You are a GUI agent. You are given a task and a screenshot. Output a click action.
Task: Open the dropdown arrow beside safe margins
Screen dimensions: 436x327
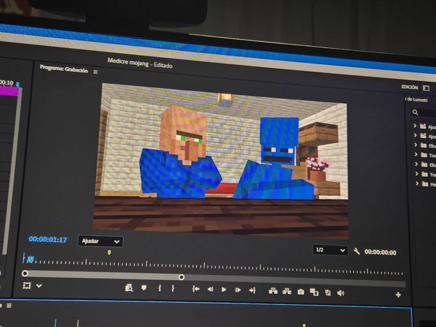point(39,285)
